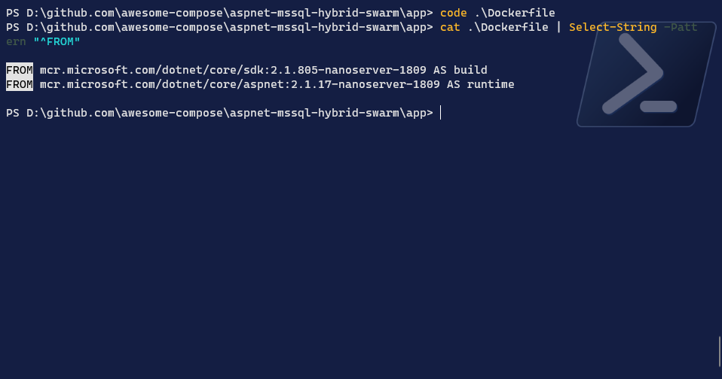Click the chevron inside the PowerShell logo
722x379 pixels.
[632, 71]
